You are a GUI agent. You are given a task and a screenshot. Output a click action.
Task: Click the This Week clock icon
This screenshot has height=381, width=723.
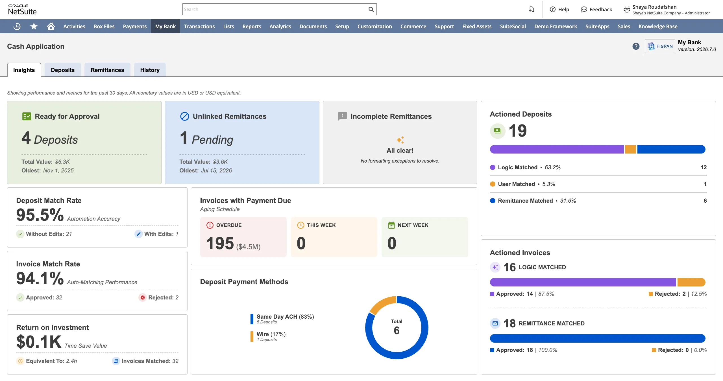pyautogui.click(x=301, y=225)
